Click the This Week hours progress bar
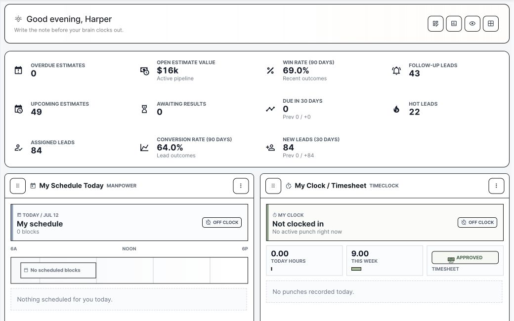The height and width of the screenshot is (321, 514). pos(356,269)
